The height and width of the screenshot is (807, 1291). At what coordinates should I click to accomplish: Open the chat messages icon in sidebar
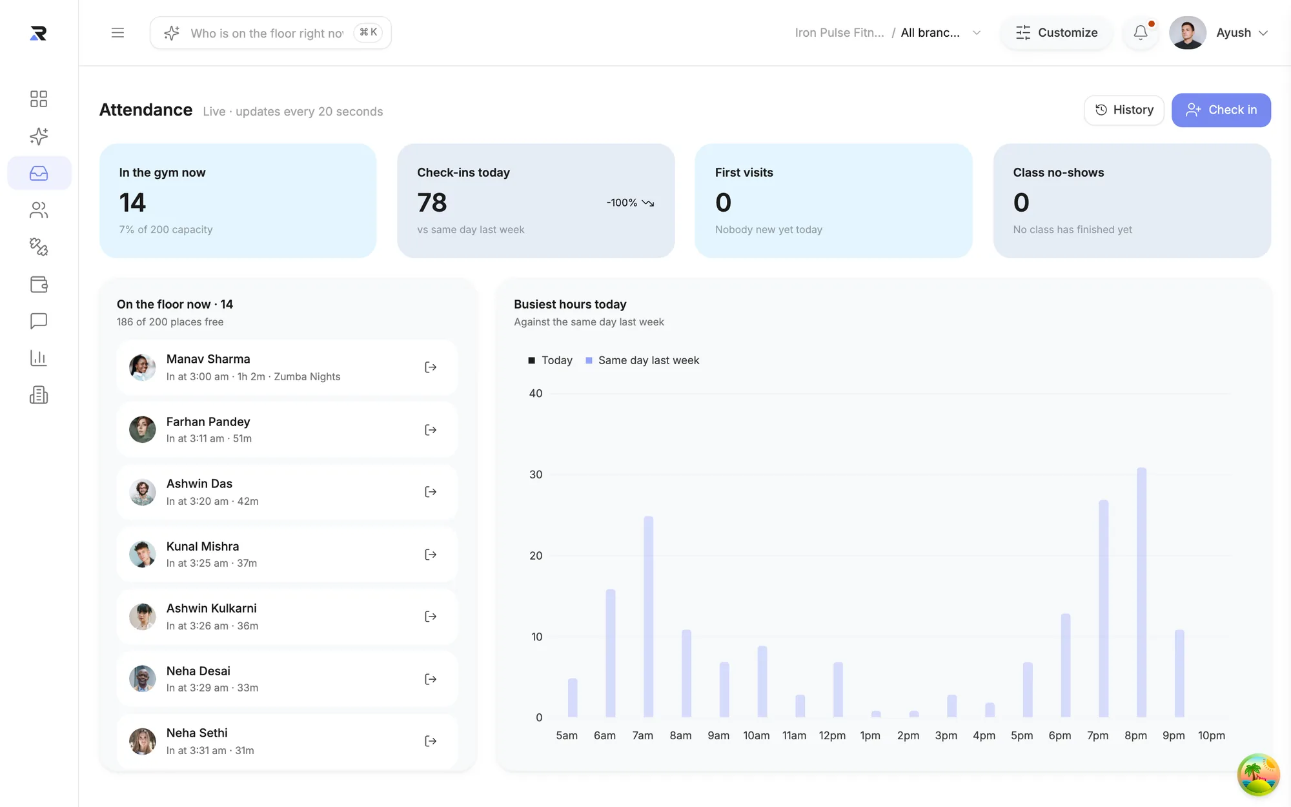[x=39, y=321]
